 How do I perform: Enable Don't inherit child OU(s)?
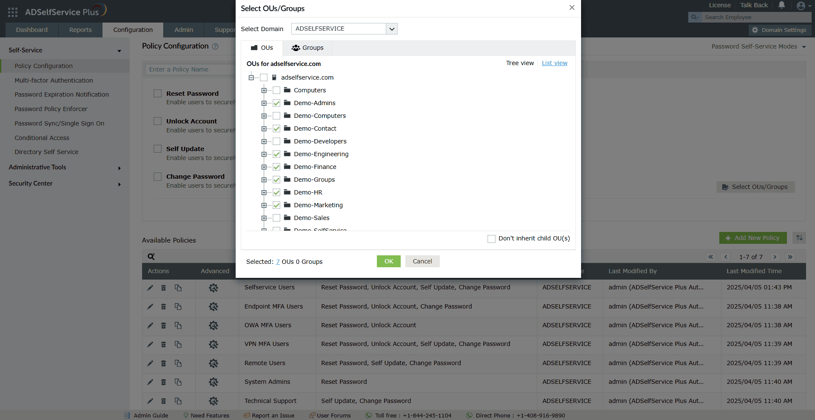click(x=491, y=239)
